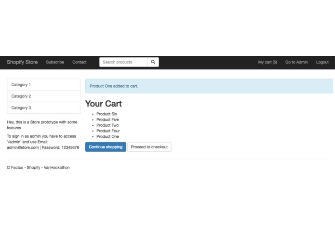The width and height of the screenshot is (335, 238).
Task: Focus the Search products field
Action: pos(123,62)
